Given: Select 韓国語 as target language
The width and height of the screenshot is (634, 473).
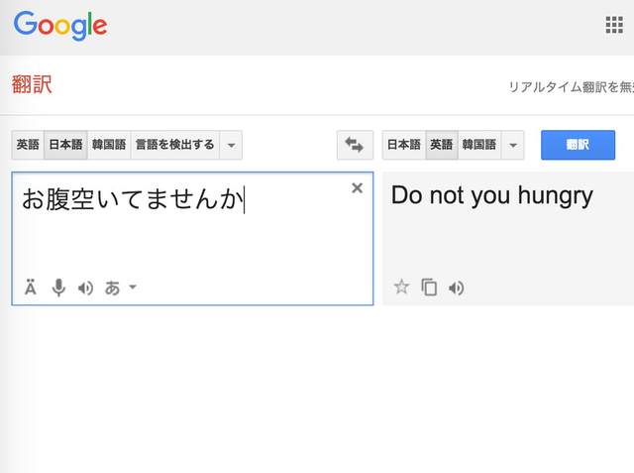Looking at the screenshot, I should click(479, 145).
